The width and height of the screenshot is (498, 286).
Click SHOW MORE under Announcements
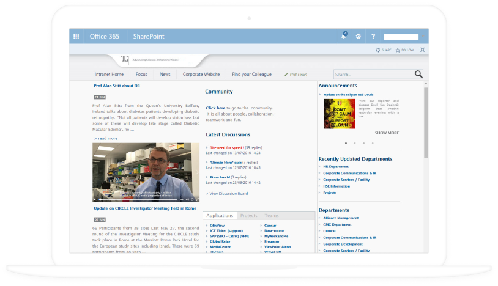pyautogui.click(x=387, y=133)
